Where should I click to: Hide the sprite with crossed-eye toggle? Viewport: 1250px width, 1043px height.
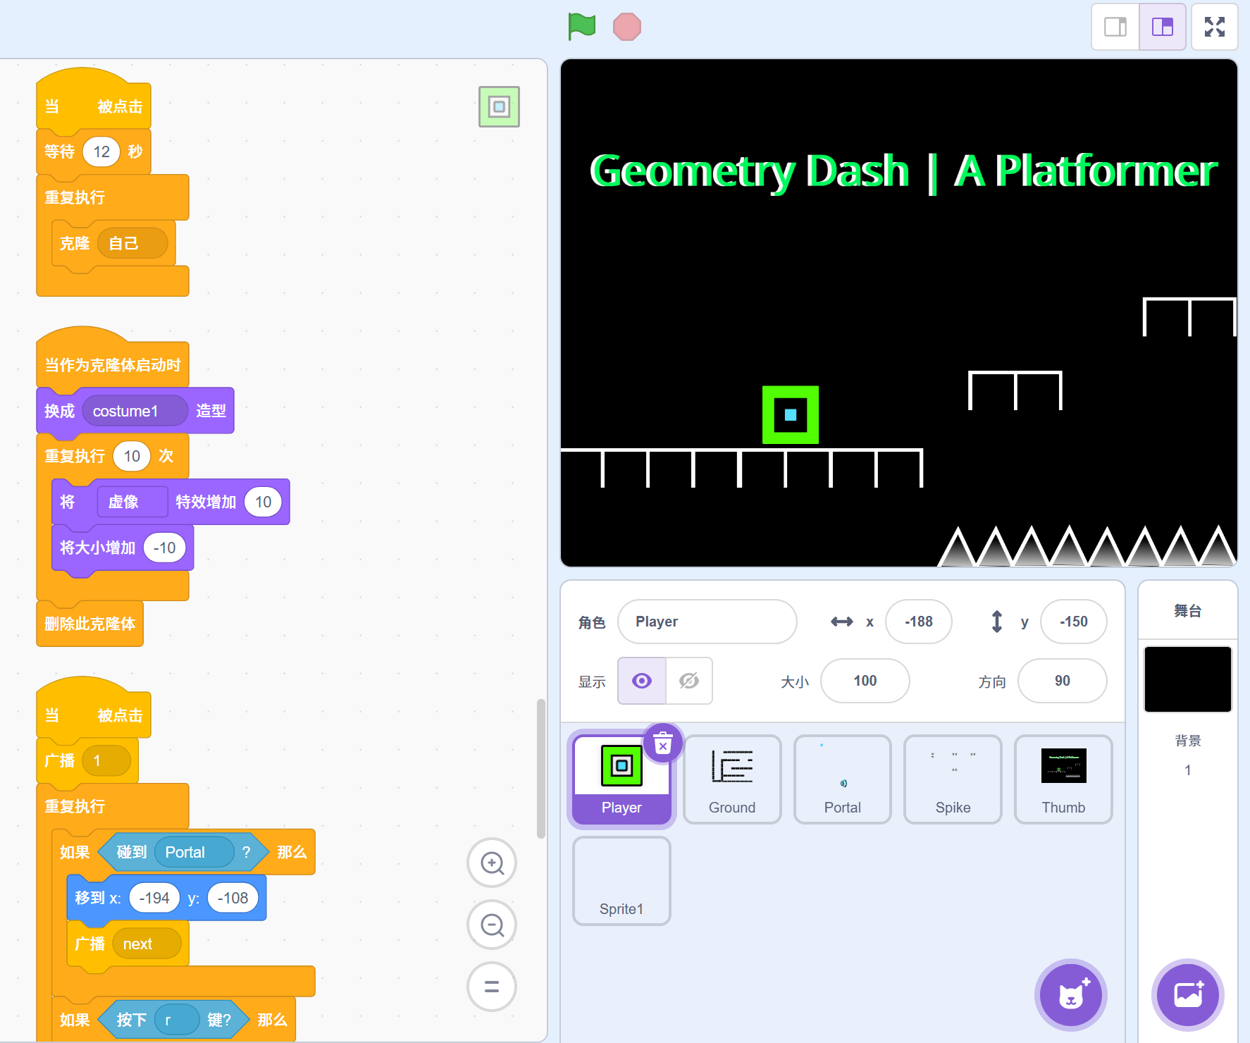tap(688, 681)
